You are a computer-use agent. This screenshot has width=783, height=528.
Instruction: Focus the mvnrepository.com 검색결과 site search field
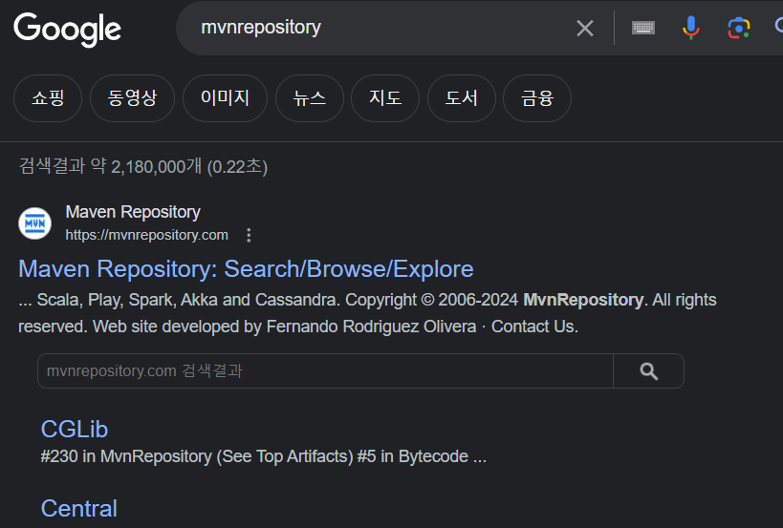(325, 371)
